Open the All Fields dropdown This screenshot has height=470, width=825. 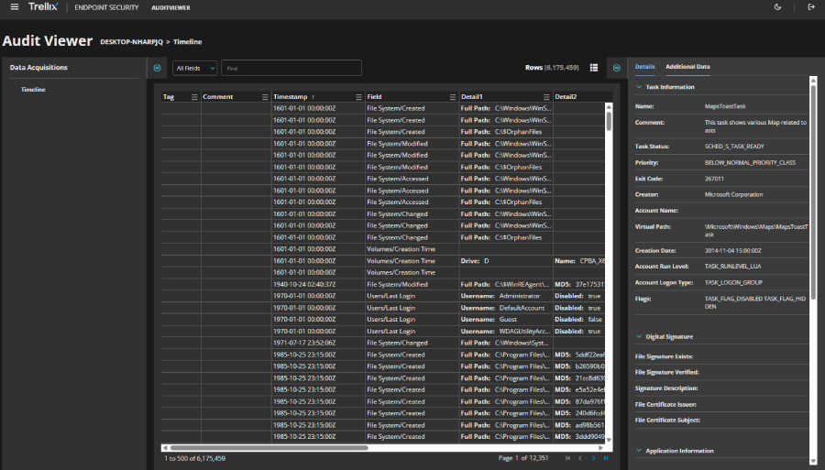coord(194,68)
